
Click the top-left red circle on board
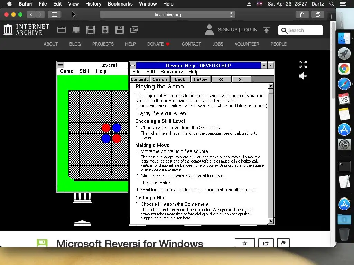pos(106,128)
